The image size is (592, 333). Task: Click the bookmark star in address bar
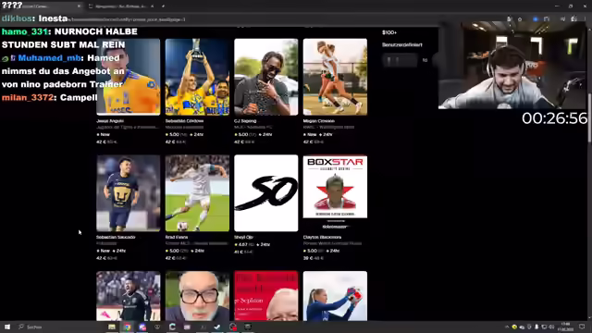click(x=520, y=18)
